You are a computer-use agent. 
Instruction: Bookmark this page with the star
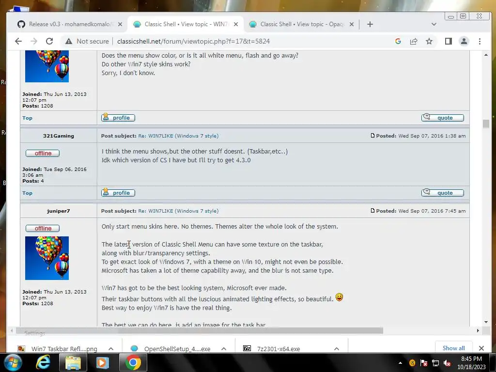(429, 41)
